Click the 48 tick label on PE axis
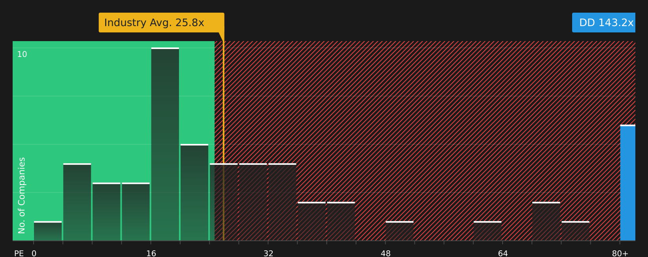The width and height of the screenshot is (648, 257). [x=386, y=253]
